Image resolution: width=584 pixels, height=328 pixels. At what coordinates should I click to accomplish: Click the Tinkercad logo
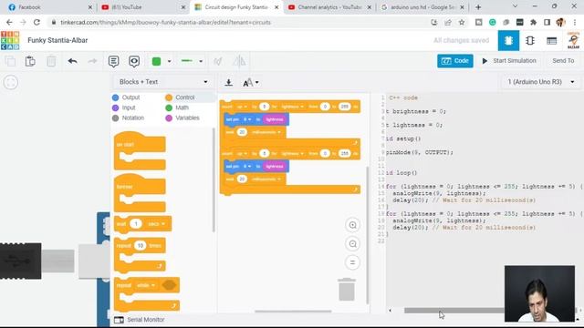(x=10, y=40)
